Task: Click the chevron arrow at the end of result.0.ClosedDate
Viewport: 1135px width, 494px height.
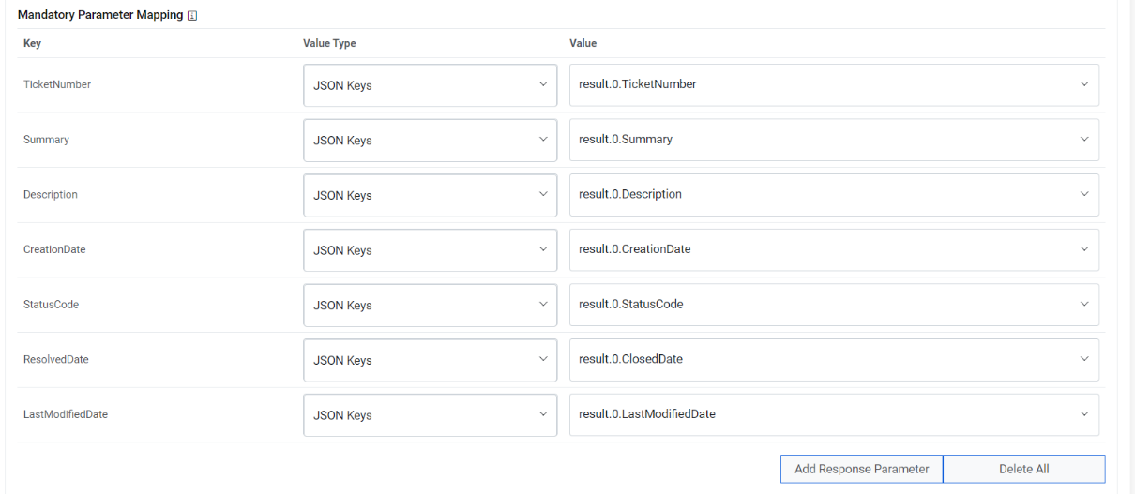Action: point(1084,360)
